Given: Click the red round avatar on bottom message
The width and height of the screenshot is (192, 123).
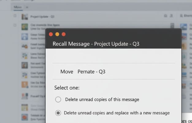Looking at the screenshot, I should point(25,117).
